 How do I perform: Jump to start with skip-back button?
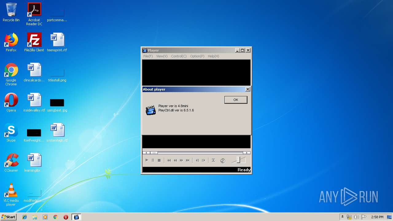[x=169, y=160]
